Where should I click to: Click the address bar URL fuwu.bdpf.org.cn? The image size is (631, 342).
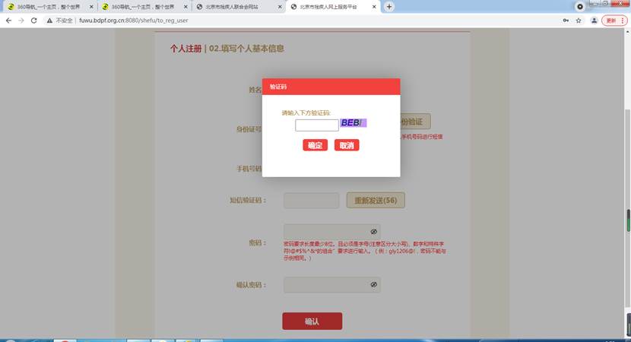pos(133,21)
